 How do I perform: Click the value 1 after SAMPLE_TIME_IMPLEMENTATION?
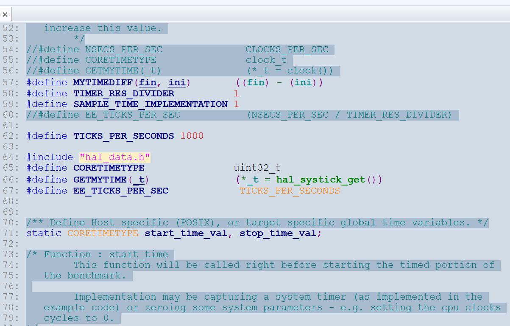click(x=237, y=104)
